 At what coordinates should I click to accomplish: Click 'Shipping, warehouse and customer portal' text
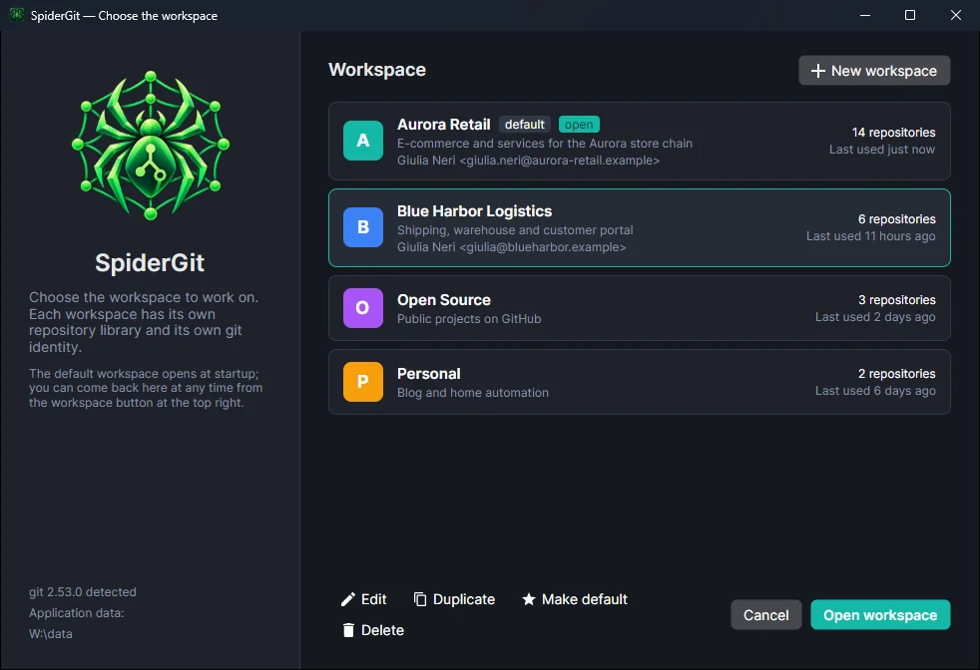point(515,229)
